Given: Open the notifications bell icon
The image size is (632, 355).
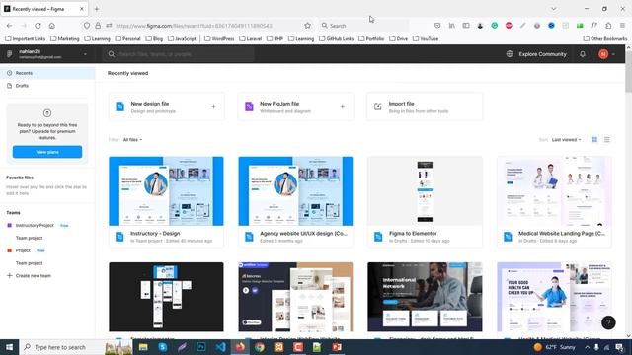Looking at the screenshot, I should pyautogui.click(x=583, y=54).
